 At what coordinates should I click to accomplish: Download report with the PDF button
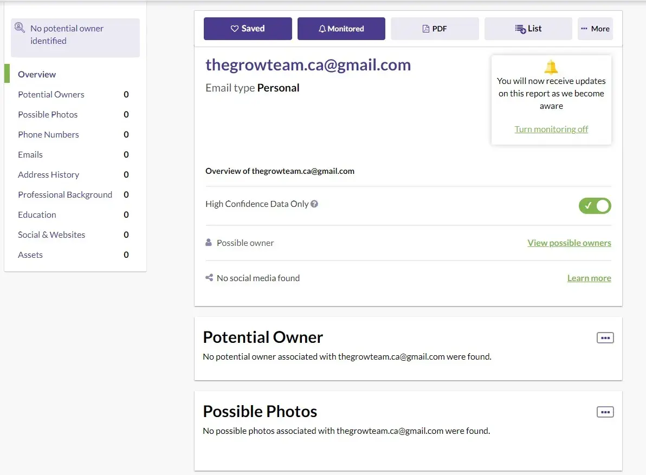point(435,29)
